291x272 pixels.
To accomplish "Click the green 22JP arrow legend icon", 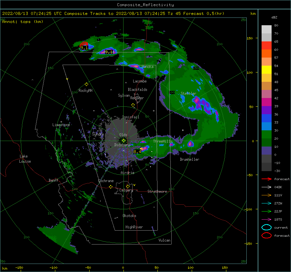I will pos(266,211).
